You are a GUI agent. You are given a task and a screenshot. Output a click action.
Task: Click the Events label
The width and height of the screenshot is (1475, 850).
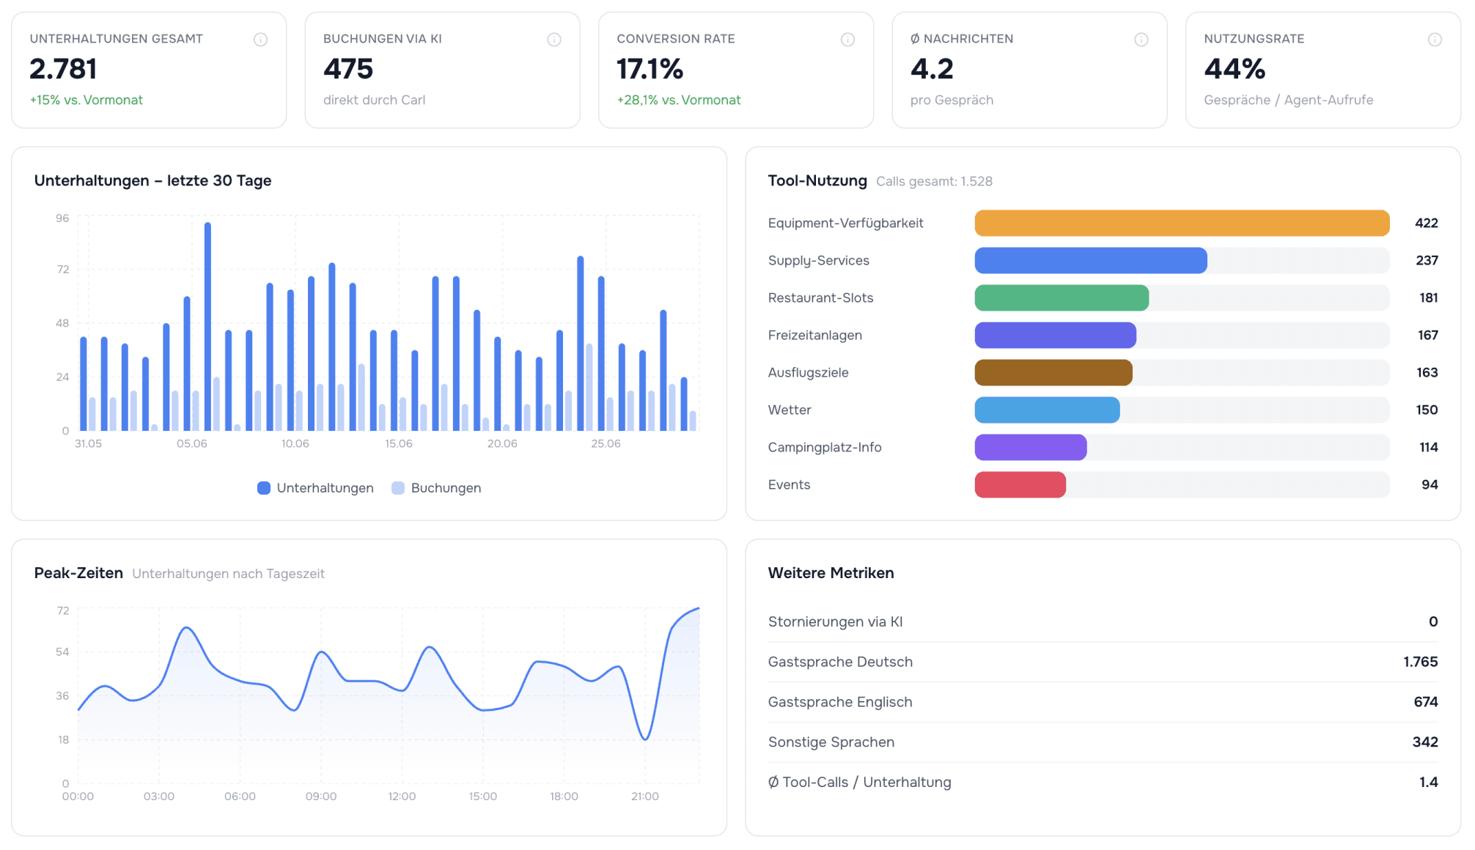[x=789, y=485]
